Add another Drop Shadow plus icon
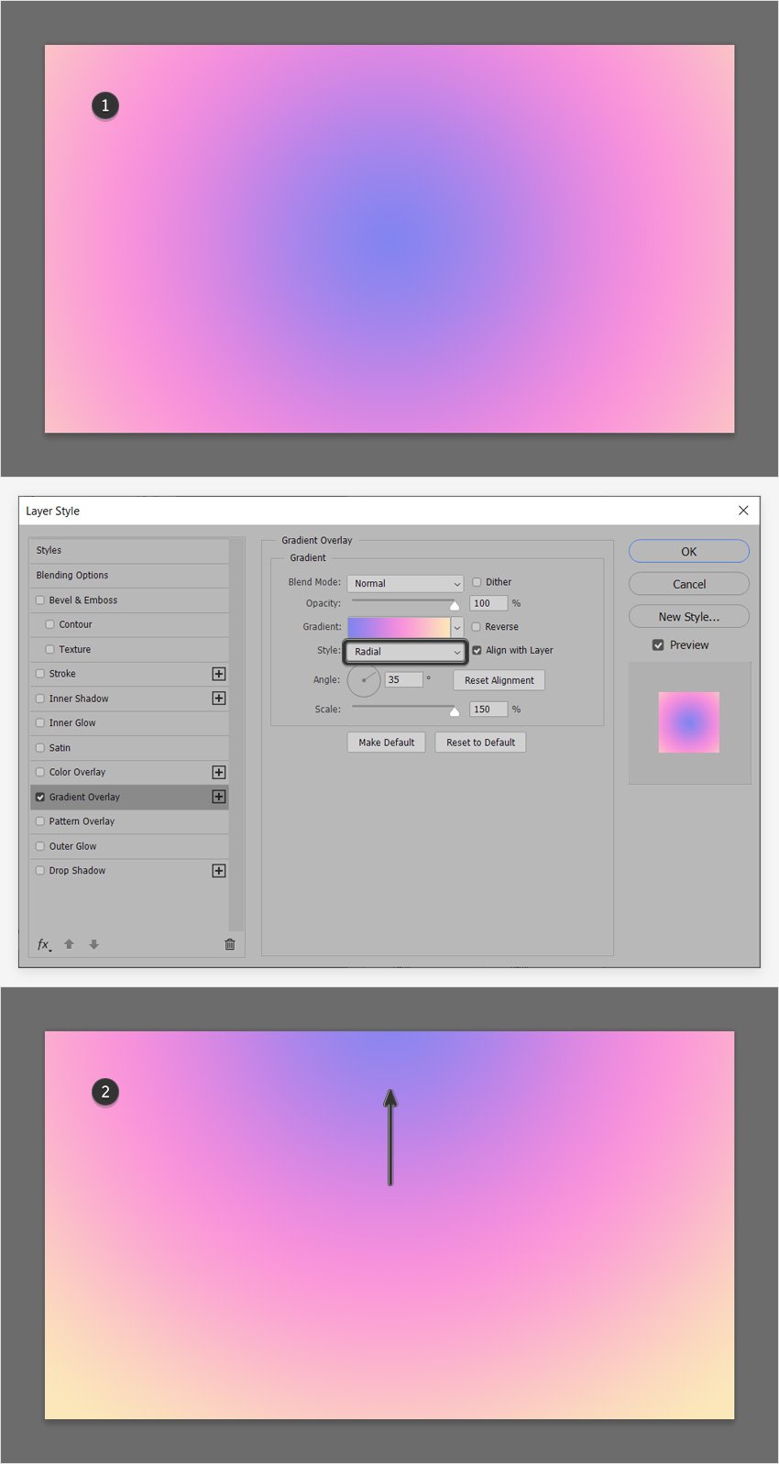The width and height of the screenshot is (779, 1464). point(219,871)
